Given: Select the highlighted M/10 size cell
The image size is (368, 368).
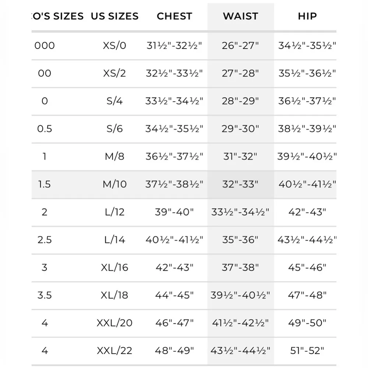Looking at the screenshot, I should pyautogui.click(x=115, y=184).
